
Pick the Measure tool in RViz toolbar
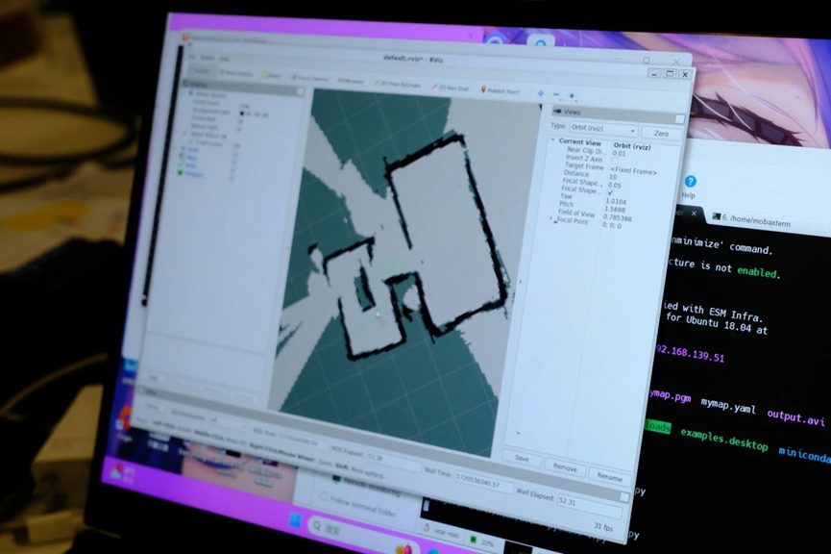click(351, 81)
